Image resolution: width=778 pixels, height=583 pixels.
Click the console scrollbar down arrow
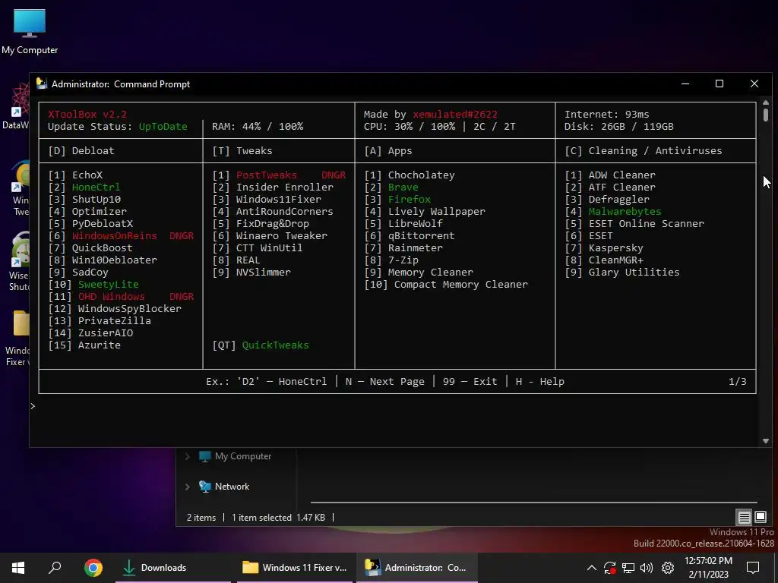pyautogui.click(x=766, y=441)
